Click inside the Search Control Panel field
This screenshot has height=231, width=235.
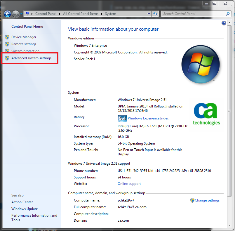193,14
